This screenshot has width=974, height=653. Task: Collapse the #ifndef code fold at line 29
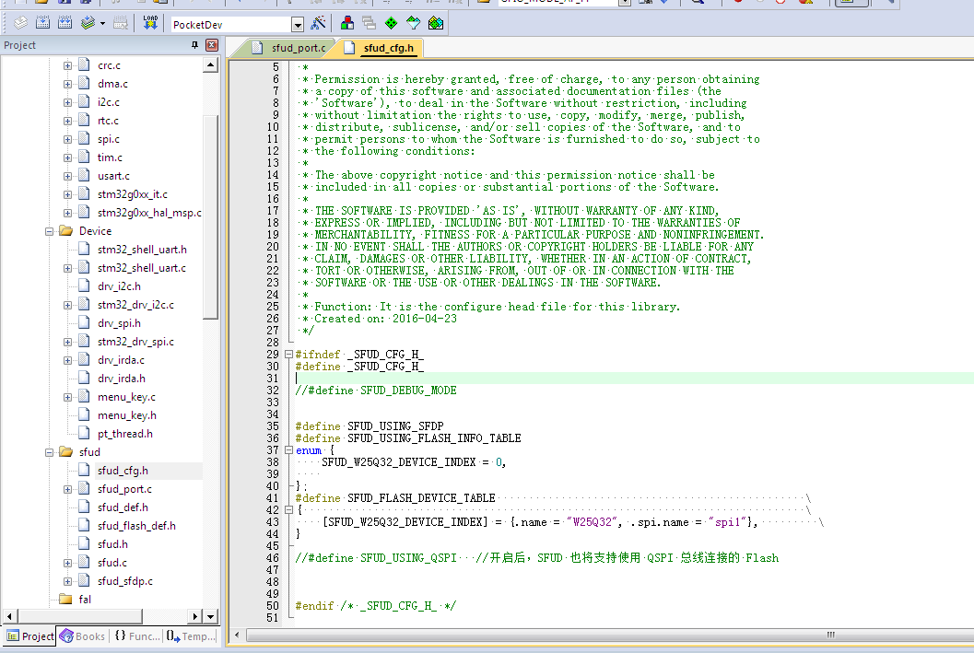(x=288, y=355)
